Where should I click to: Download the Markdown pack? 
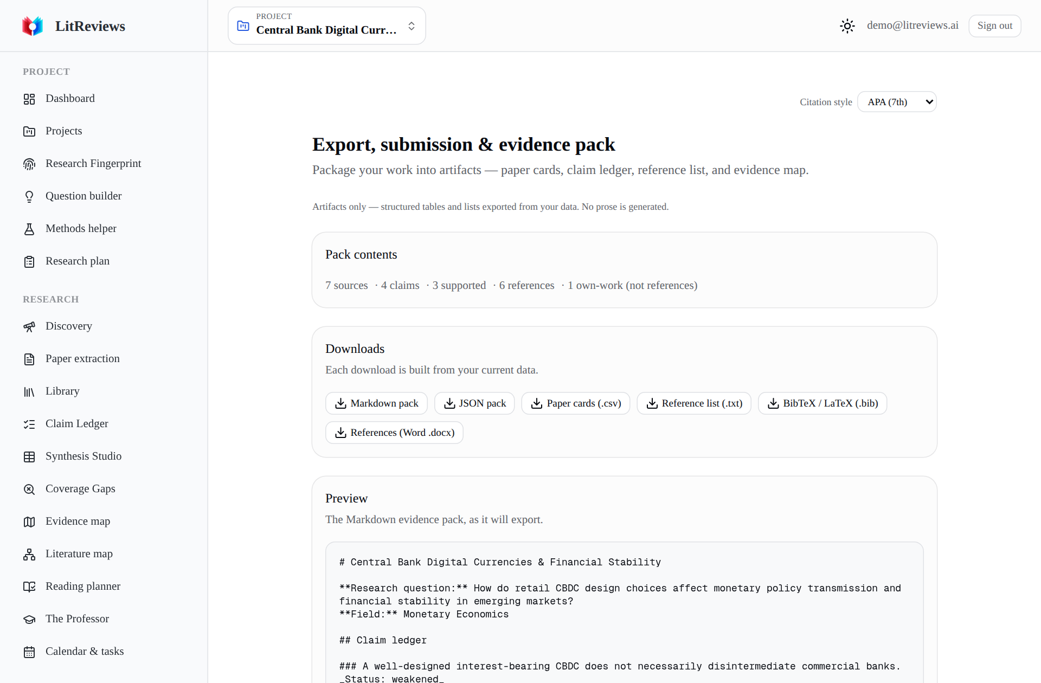376,403
